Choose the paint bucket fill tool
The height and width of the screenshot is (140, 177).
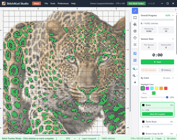[x=135, y=24]
